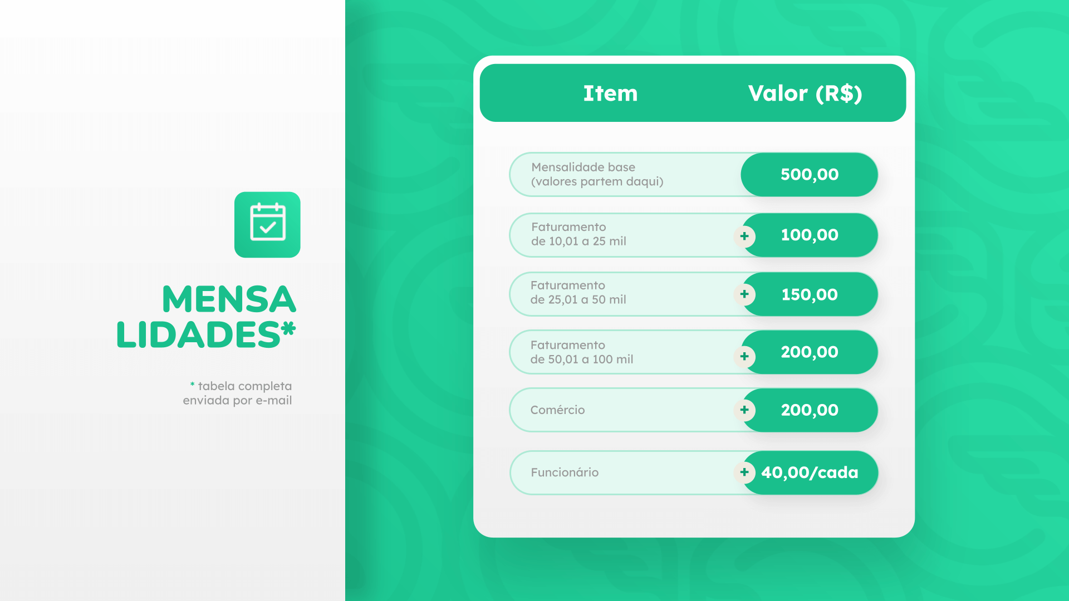Click the "tabela completa enviada por e-mail" footnote
Image resolution: width=1069 pixels, height=601 pixels.
(238, 393)
